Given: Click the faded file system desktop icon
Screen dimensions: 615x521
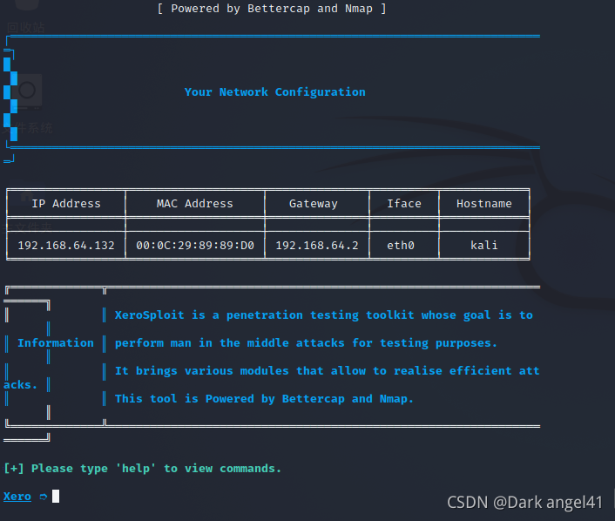Looking at the screenshot, I should 27,104.
